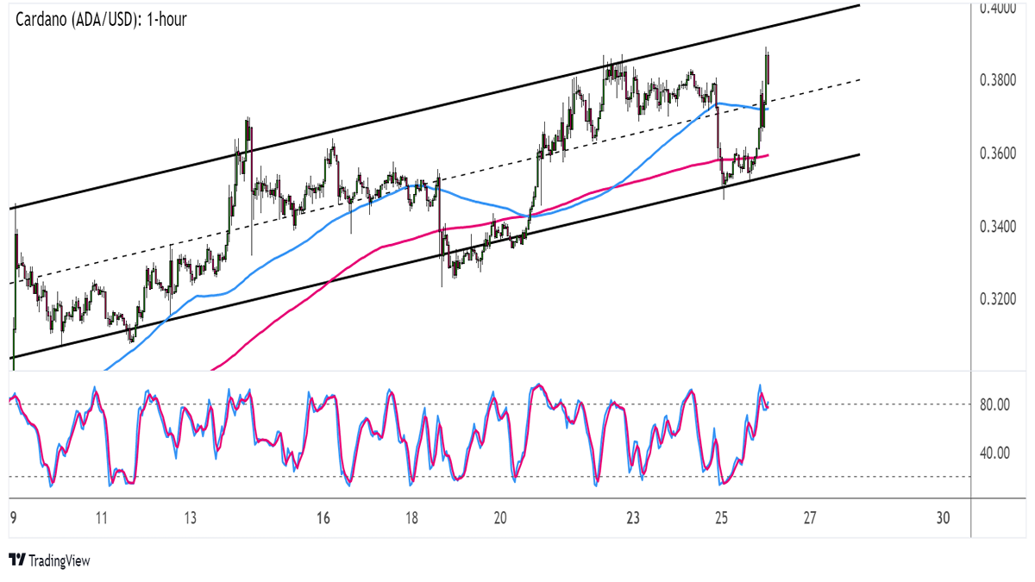Screen dimensions: 1035x582
Task: Click the 0.4000 price axis label
Action: pyautogui.click(x=999, y=9)
